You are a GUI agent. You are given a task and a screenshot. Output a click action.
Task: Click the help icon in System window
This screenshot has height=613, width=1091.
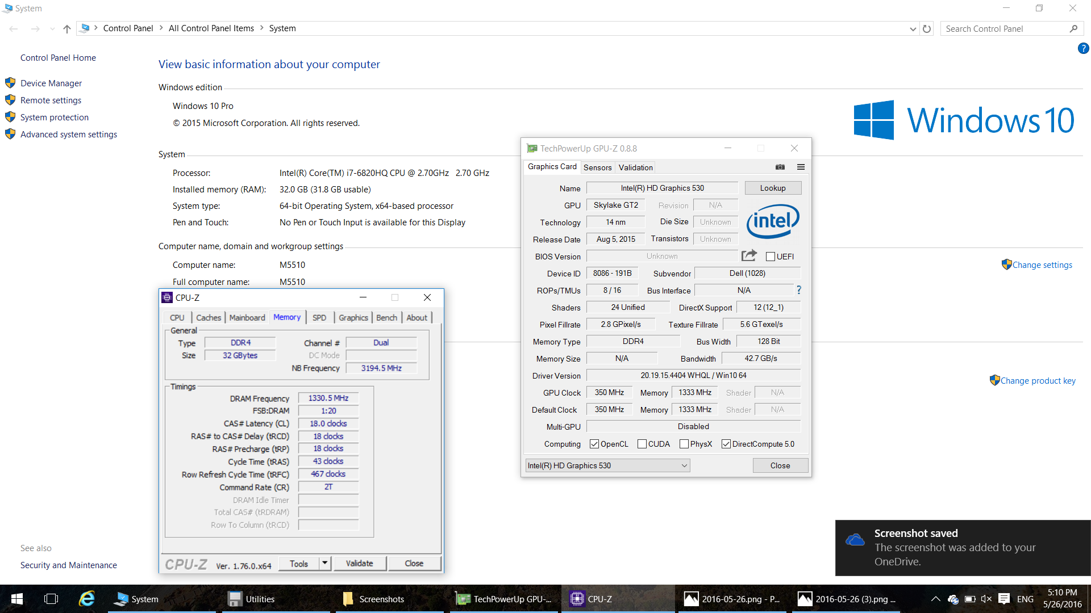(x=1083, y=49)
